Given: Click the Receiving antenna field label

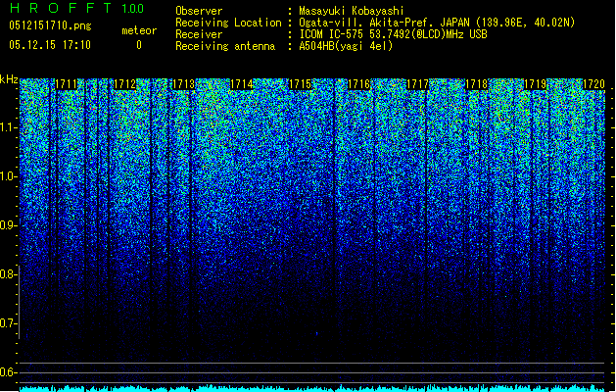Looking at the screenshot, I should coord(225,46).
